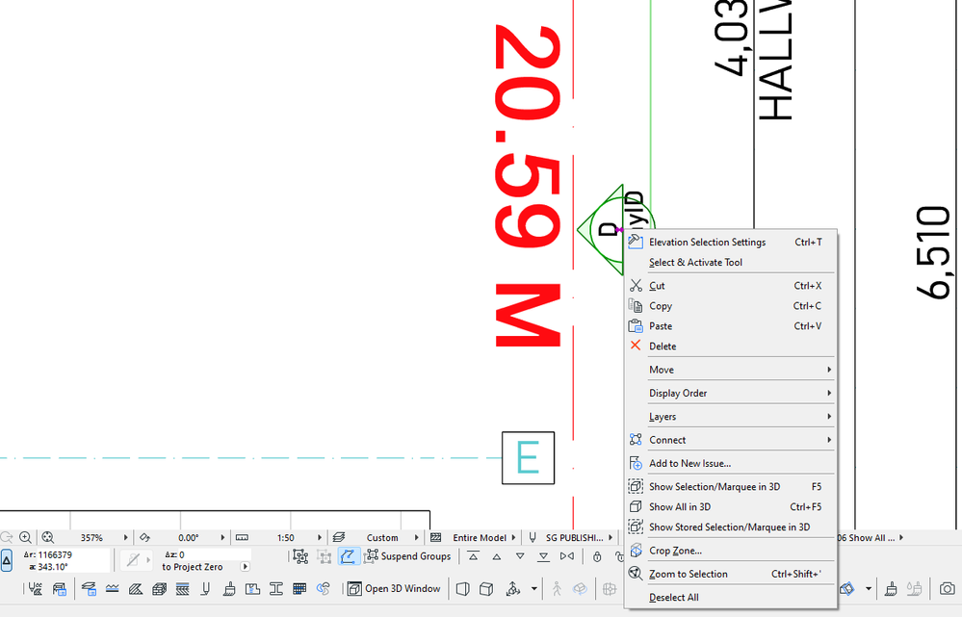Image resolution: width=962 pixels, height=617 pixels.
Task: Click Add to New Issue
Action: [x=731, y=463]
